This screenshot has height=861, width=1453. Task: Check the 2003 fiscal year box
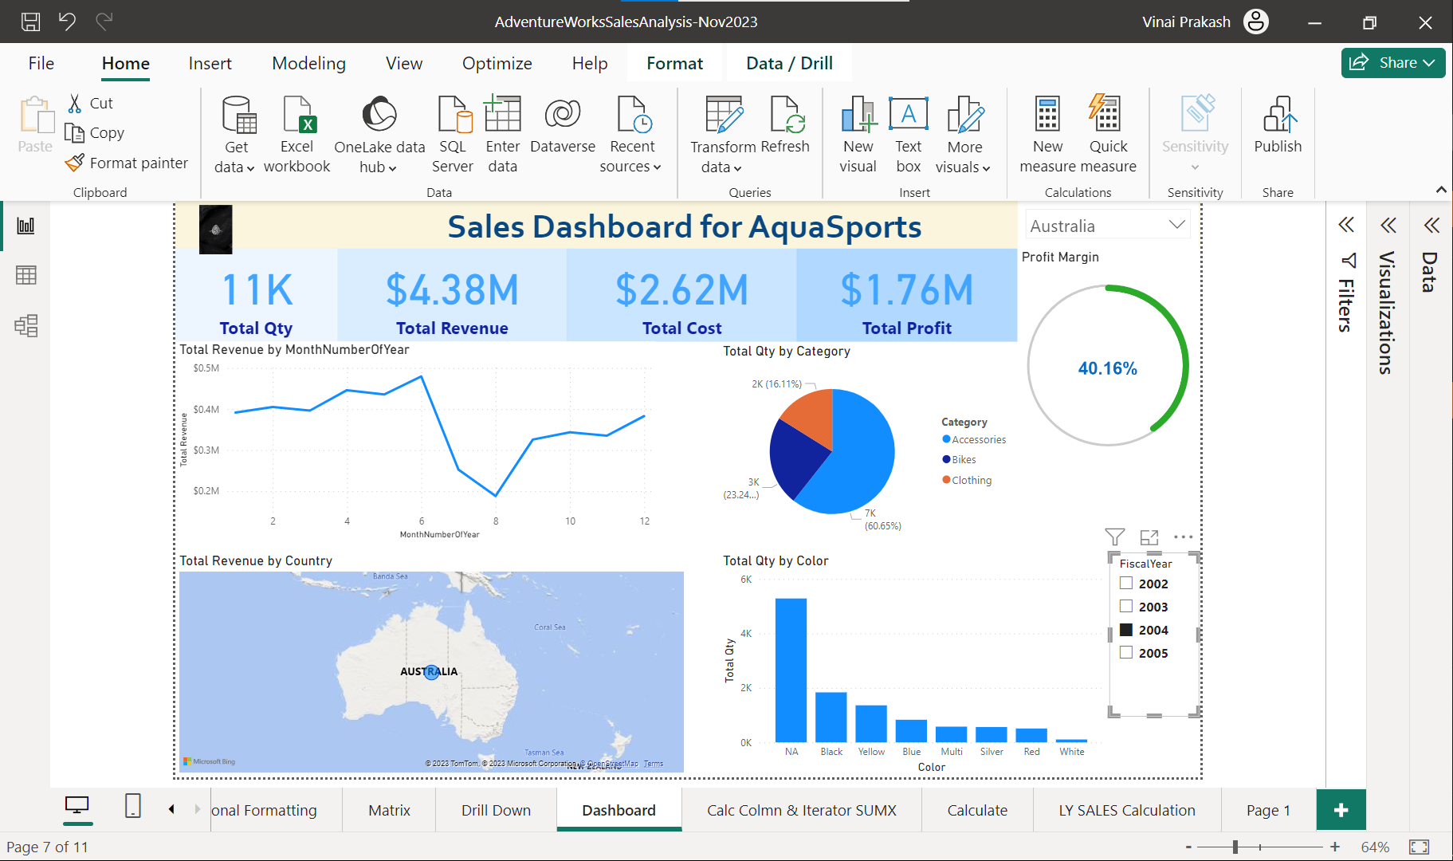click(x=1126, y=606)
